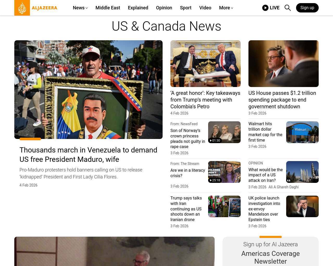Open the Mandelson Epstein ties thumbnail
333x266 pixels.
point(302,206)
